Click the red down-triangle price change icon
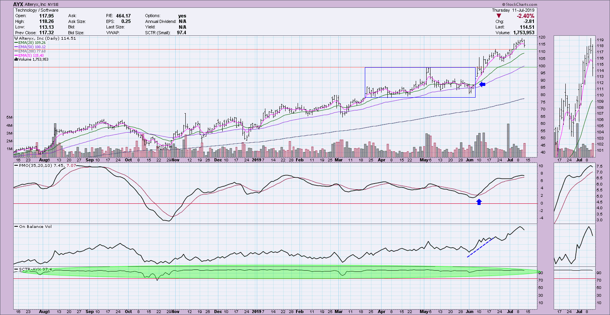The width and height of the screenshot is (610, 315). [x=499, y=16]
